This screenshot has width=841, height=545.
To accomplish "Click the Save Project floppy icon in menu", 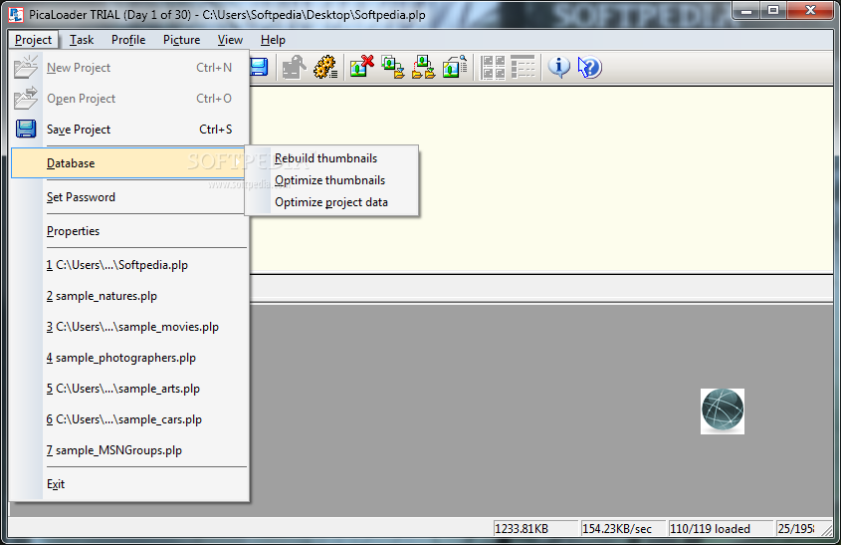I will point(26,130).
